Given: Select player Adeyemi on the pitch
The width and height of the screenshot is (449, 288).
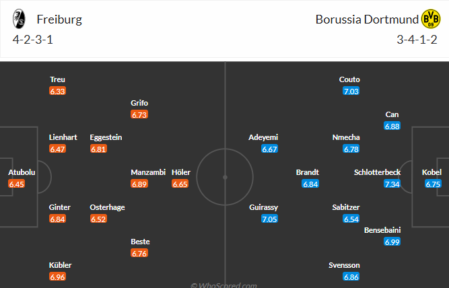Looking at the screenshot, I should coord(263,137).
